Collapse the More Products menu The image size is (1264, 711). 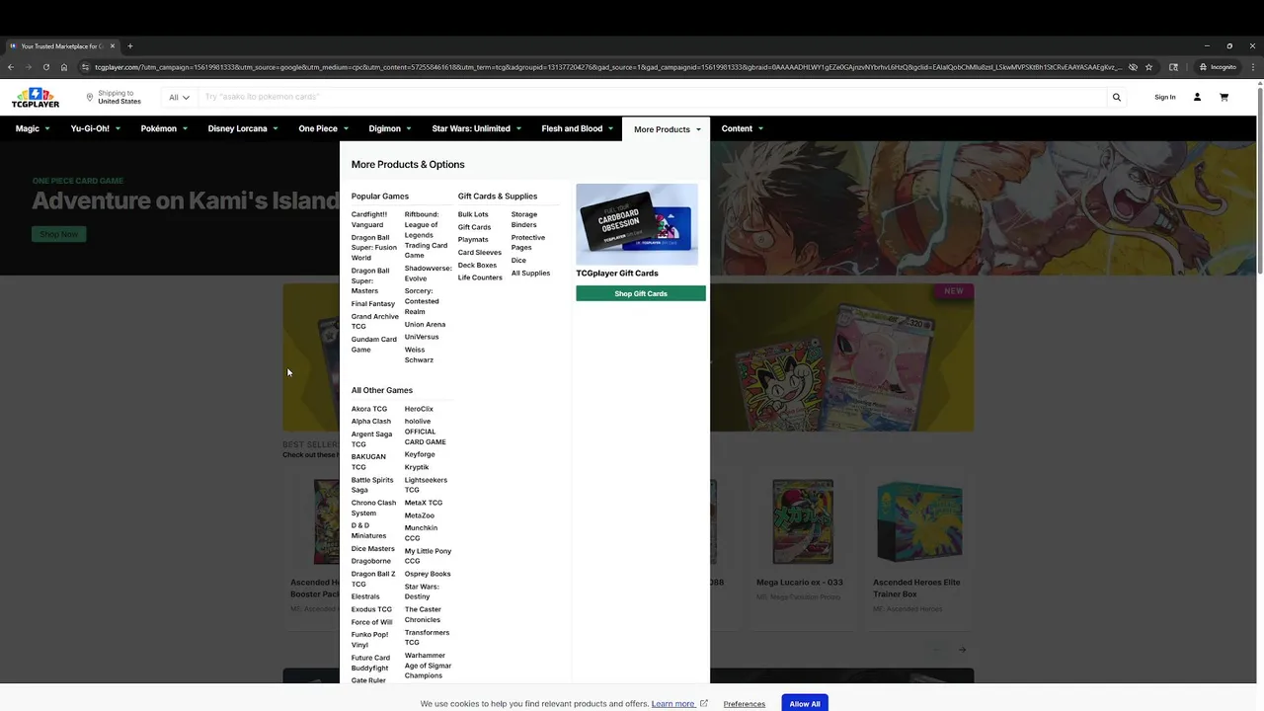point(667,129)
